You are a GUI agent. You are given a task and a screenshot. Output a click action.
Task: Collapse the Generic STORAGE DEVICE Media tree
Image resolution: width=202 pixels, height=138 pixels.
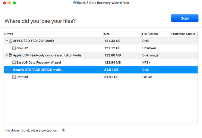tap(7, 70)
